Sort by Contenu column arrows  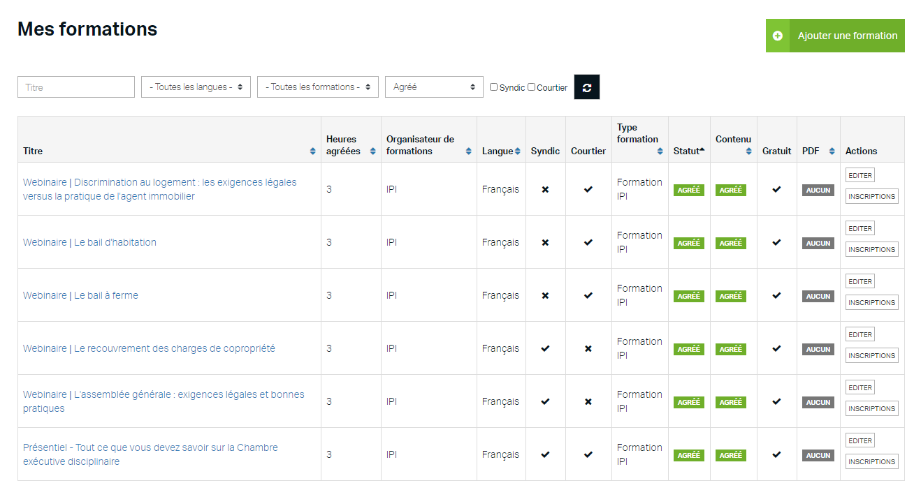click(x=748, y=151)
